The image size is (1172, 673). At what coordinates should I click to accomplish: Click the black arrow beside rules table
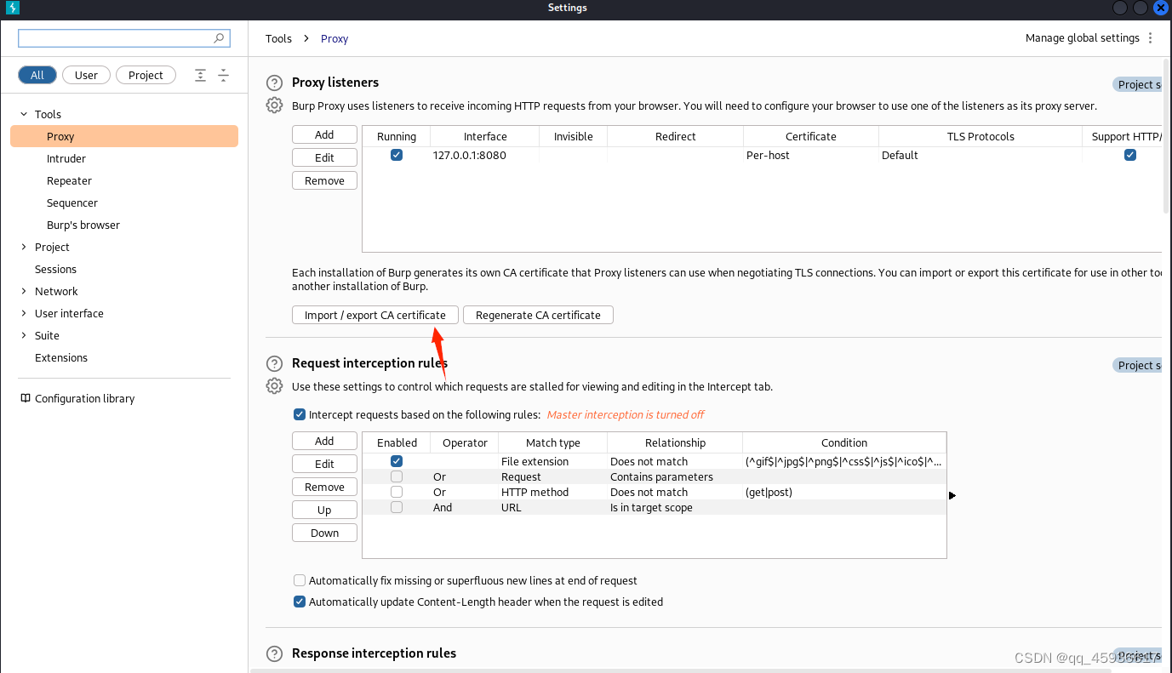pyautogui.click(x=952, y=495)
